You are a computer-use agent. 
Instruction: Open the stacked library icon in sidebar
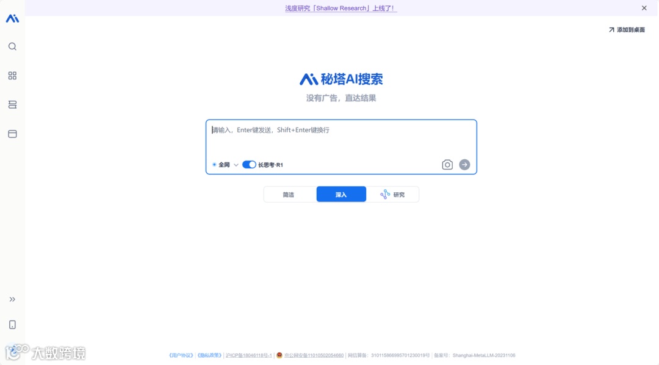coord(12,105)
